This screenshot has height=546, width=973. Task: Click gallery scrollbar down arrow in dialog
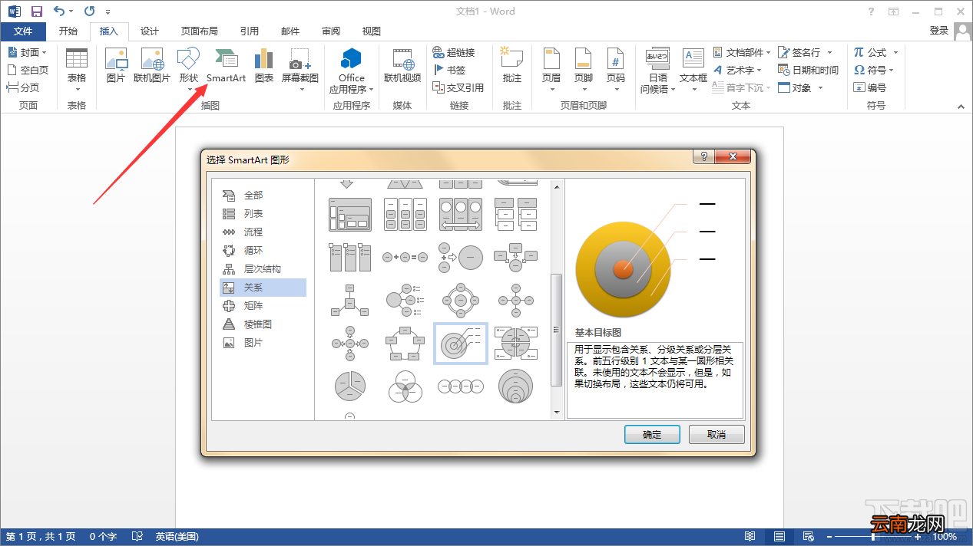pos(558,413)
